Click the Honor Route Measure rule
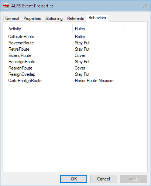Screen dimensions: 151x186 94,81
